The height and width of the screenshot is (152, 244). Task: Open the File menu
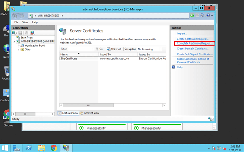[16, 22]
